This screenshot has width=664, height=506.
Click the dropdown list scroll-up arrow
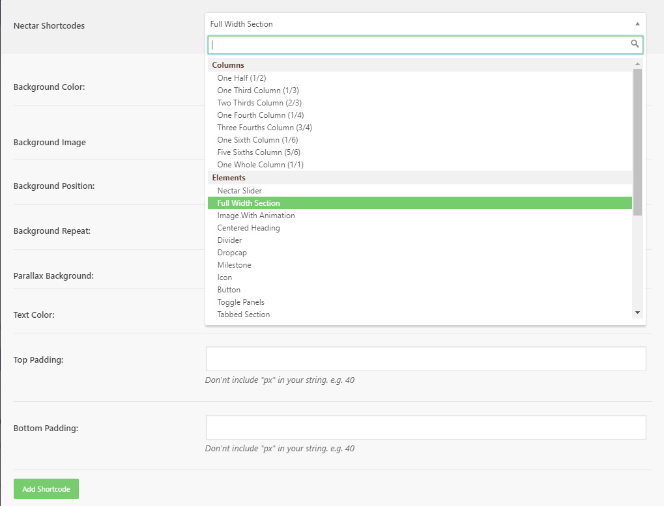[x=637, y=64]
